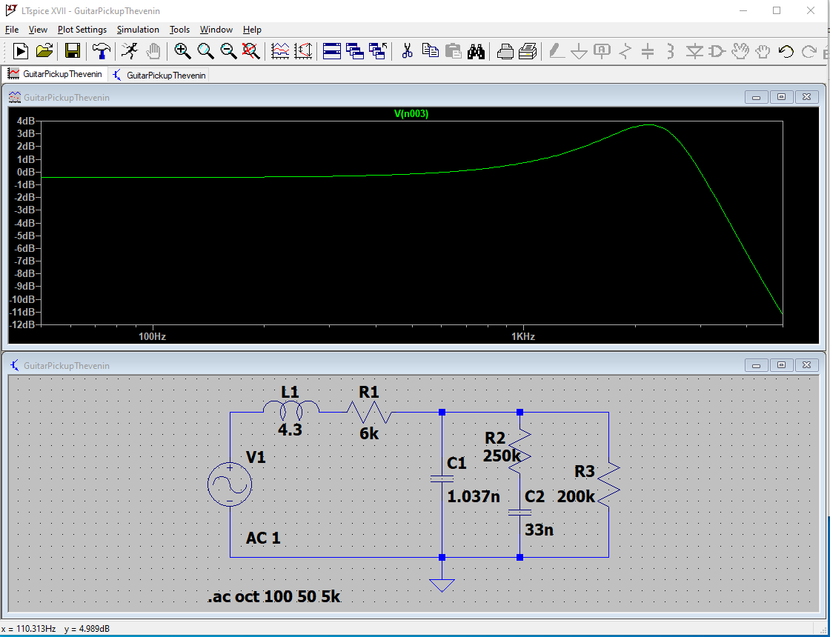Click the Save floppy disk icon

(73, 51)
